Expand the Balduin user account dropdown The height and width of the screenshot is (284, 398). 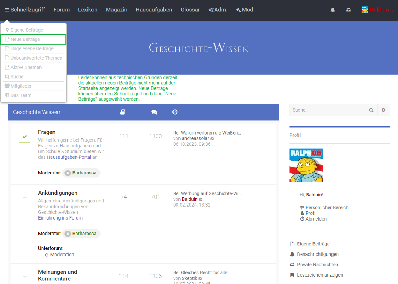point(378,10)
